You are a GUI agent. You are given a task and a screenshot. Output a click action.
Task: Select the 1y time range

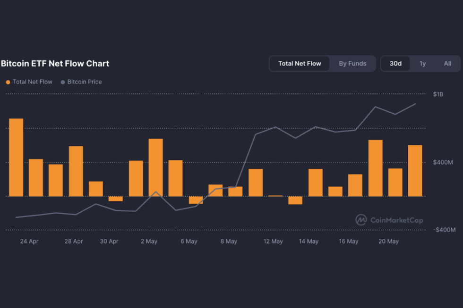coord(422,64)
